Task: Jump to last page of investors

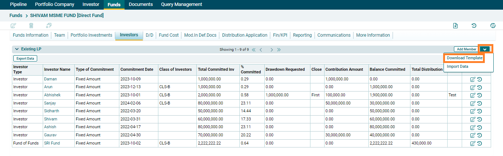Action: click(x=279, y=50)
